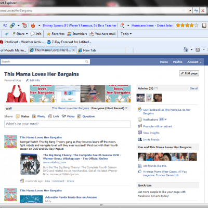Click the refresh page button
The image size is (208, 208).
[196, 10]
